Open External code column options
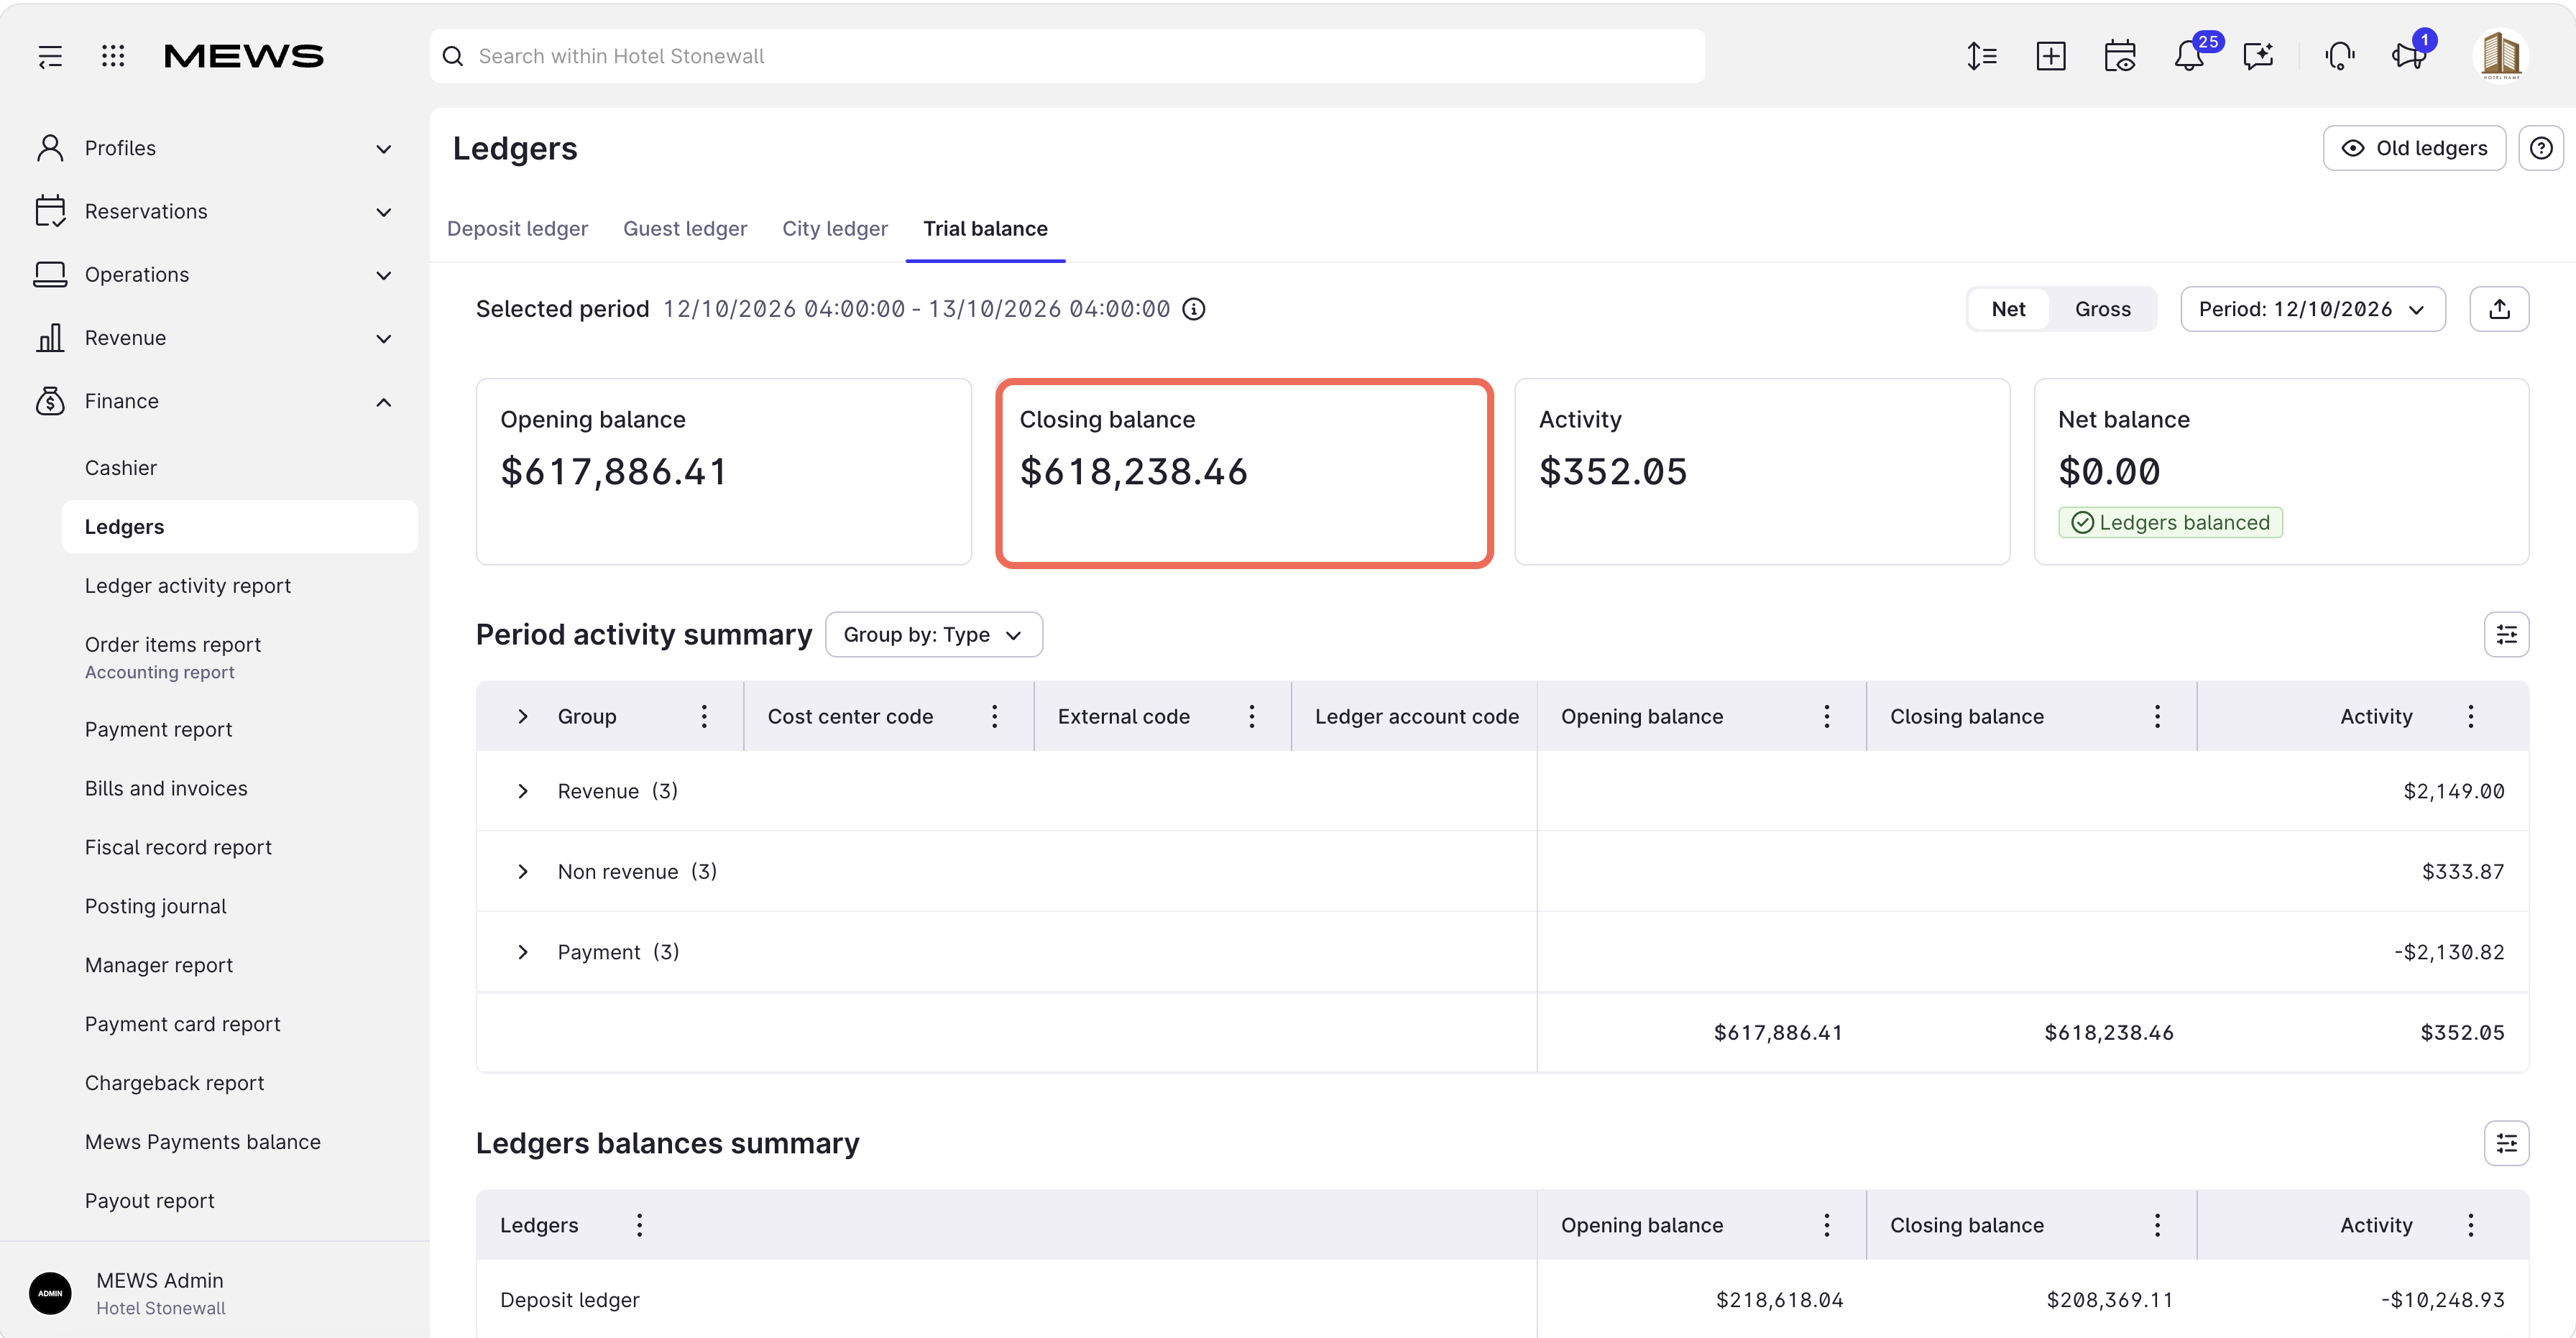This screenshot has height=1338, width=2576. click(x=1251, y=716)
